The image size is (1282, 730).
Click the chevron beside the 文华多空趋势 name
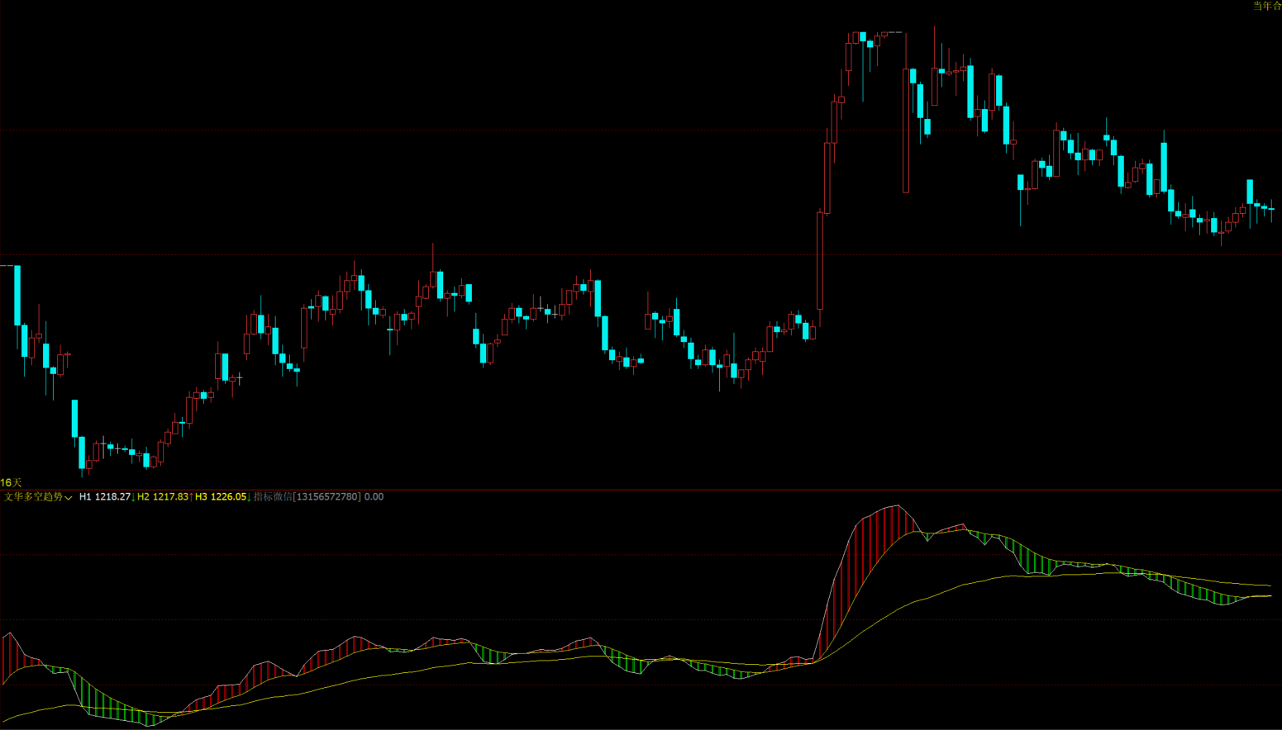pyautogui.click(x=69, y=498)
